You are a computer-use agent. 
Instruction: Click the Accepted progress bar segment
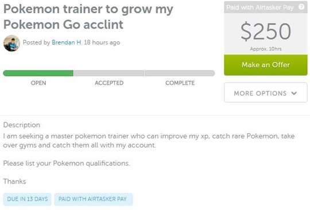(109, 73)
